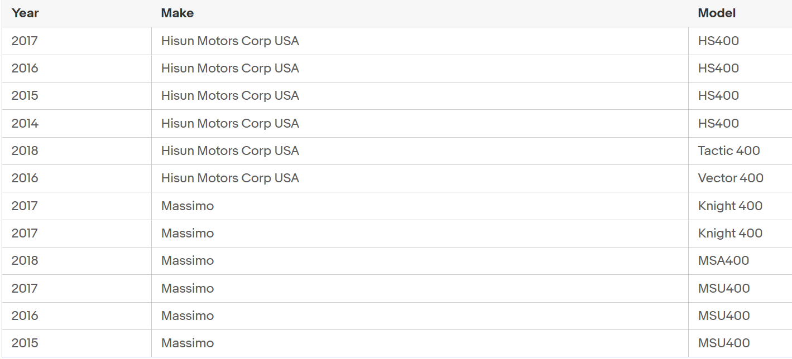
Task: Click the Make column header
Action: point(177,13)
